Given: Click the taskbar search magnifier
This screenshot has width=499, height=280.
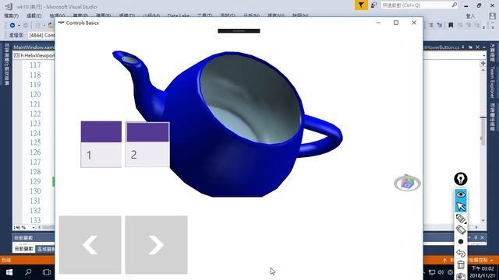Looking at the screenshot, I should tap(28, 272).
